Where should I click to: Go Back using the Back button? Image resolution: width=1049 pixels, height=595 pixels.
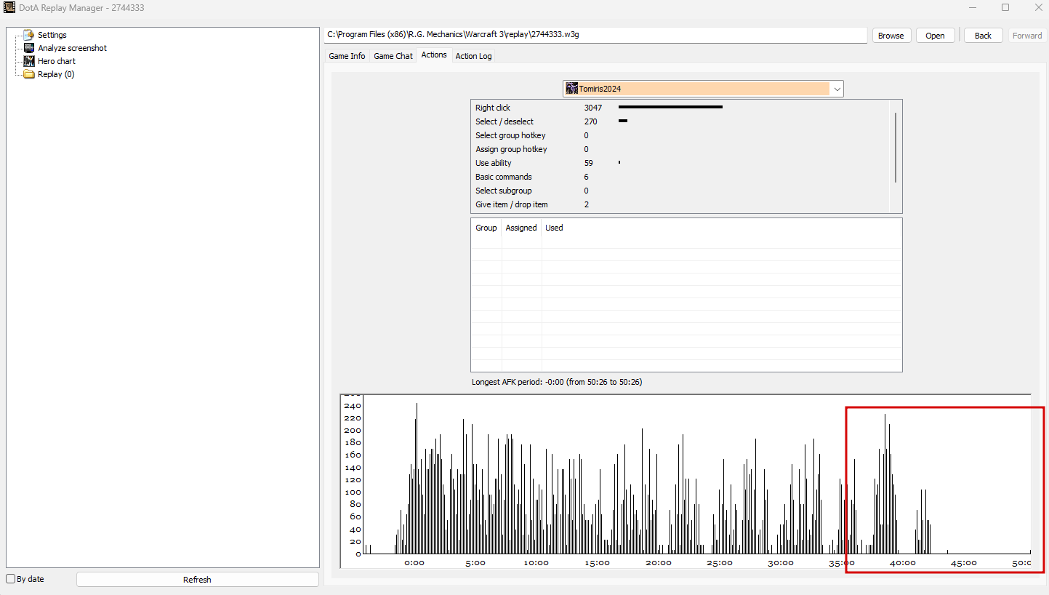point(983,36)
